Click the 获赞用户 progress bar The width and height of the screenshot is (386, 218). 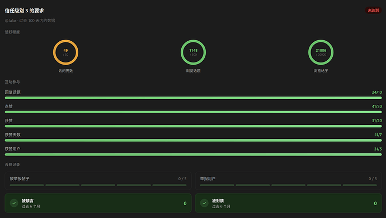193,155
